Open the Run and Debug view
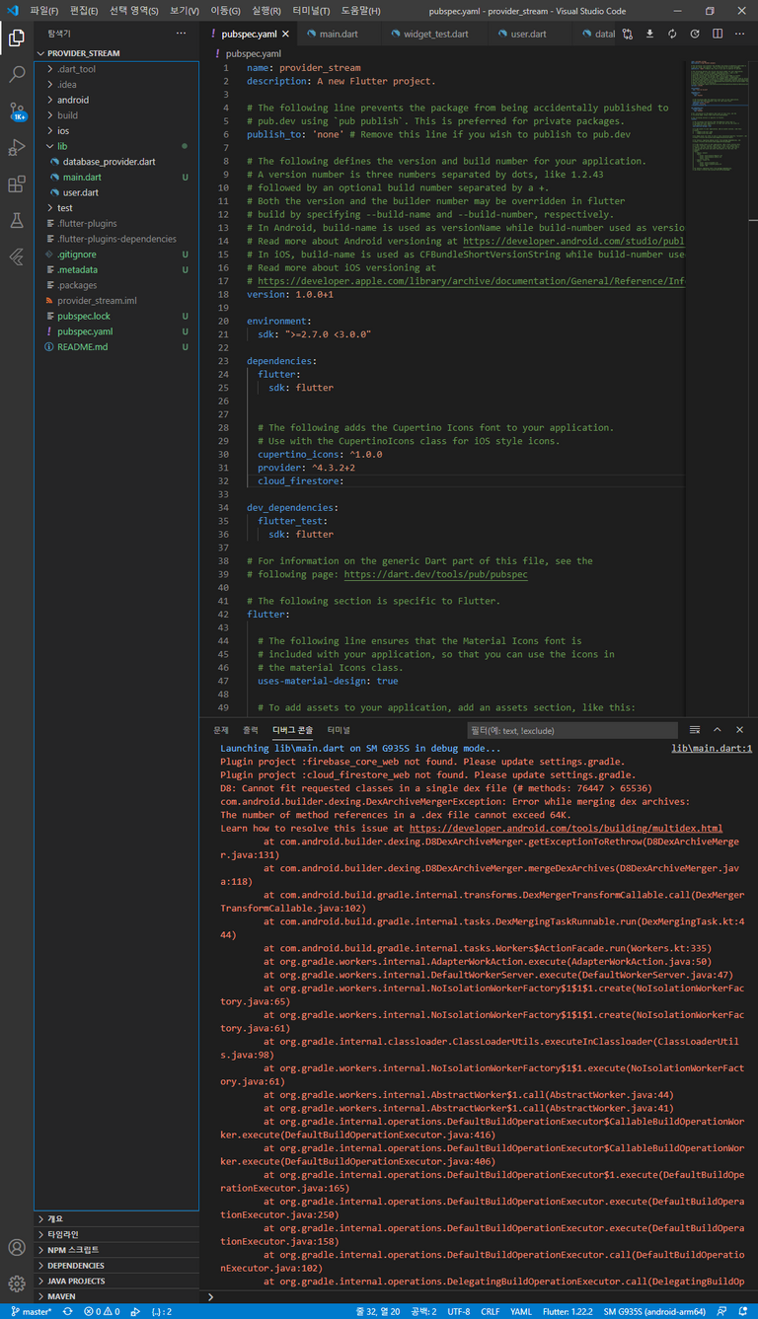The height and width of the screenshot is (1319, 758). (x=16, y=148)
